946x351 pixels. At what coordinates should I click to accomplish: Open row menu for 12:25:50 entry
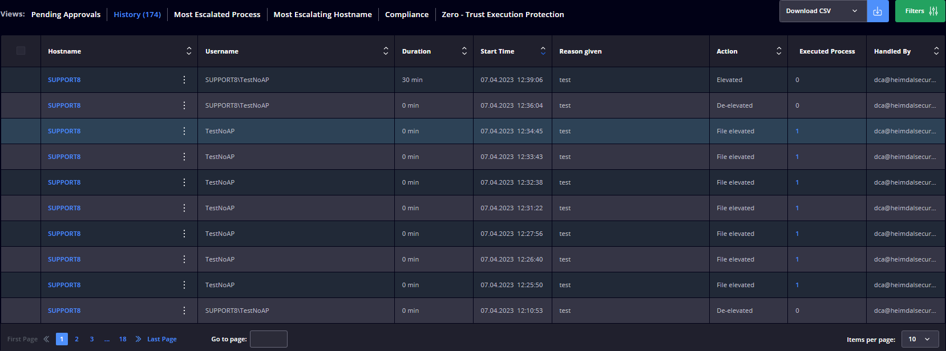(184, 285)
